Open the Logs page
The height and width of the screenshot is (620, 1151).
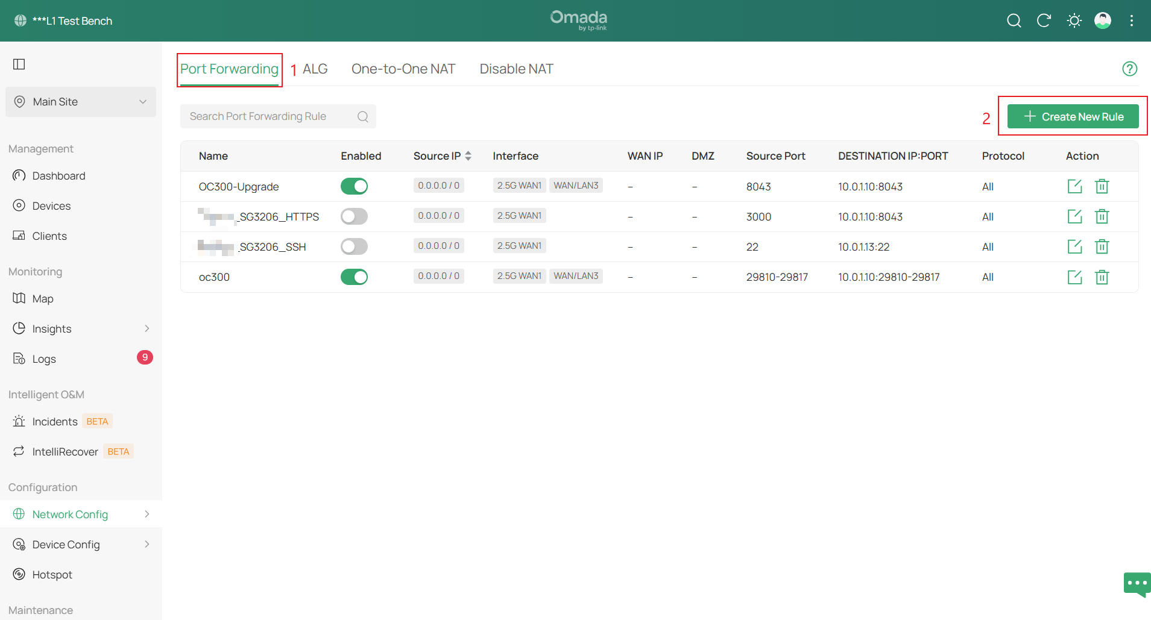[x=43, y=359]
